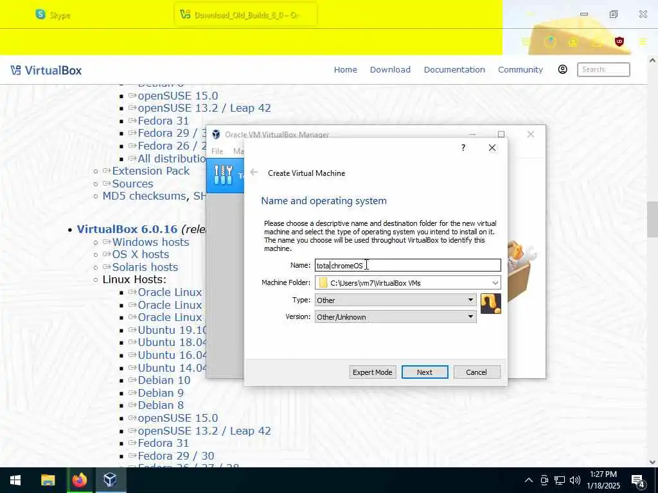Click the taskbar clock showing 1:27 PM
This screenshot has height=493, width=658.
point(603,480)
